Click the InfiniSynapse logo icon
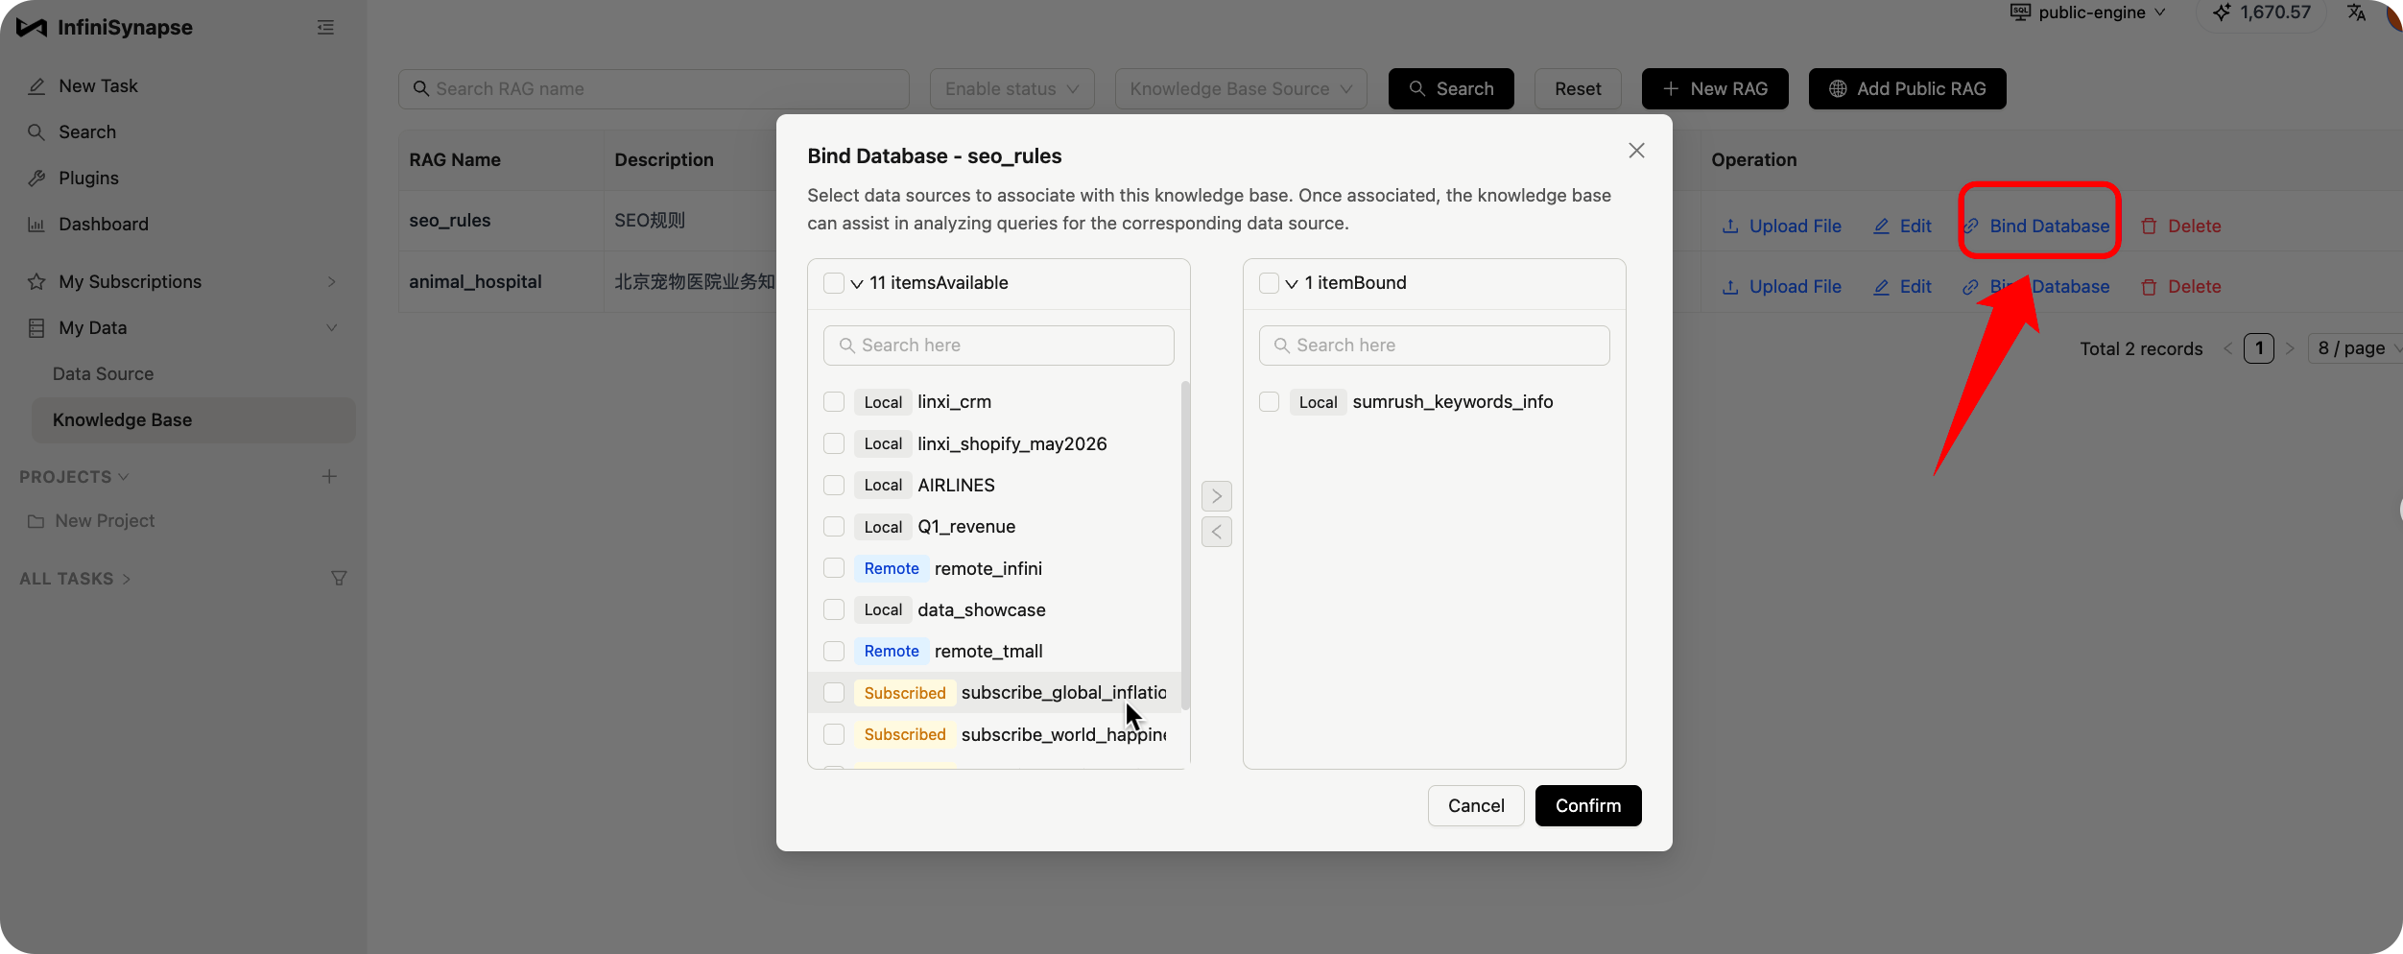2403x954 pixels. (32, 27)
